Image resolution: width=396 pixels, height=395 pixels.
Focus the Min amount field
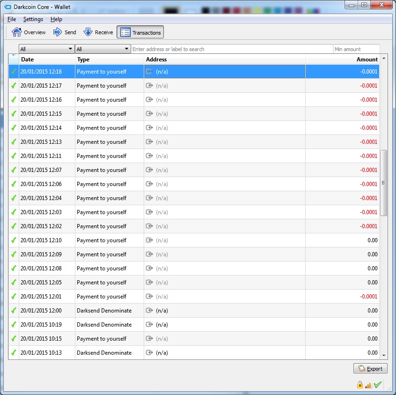pyautogui.click(x=356, y=49)
